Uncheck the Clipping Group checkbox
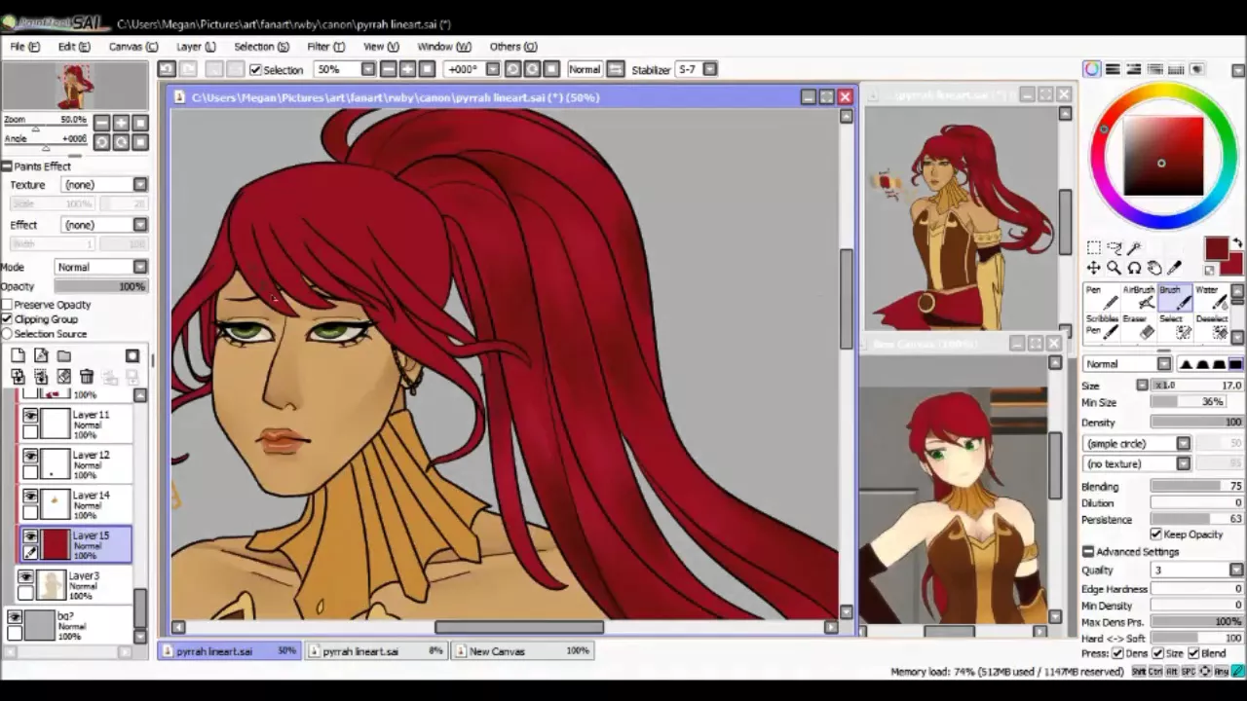Viewport: 1247px width, 701px height. point(7,319)
